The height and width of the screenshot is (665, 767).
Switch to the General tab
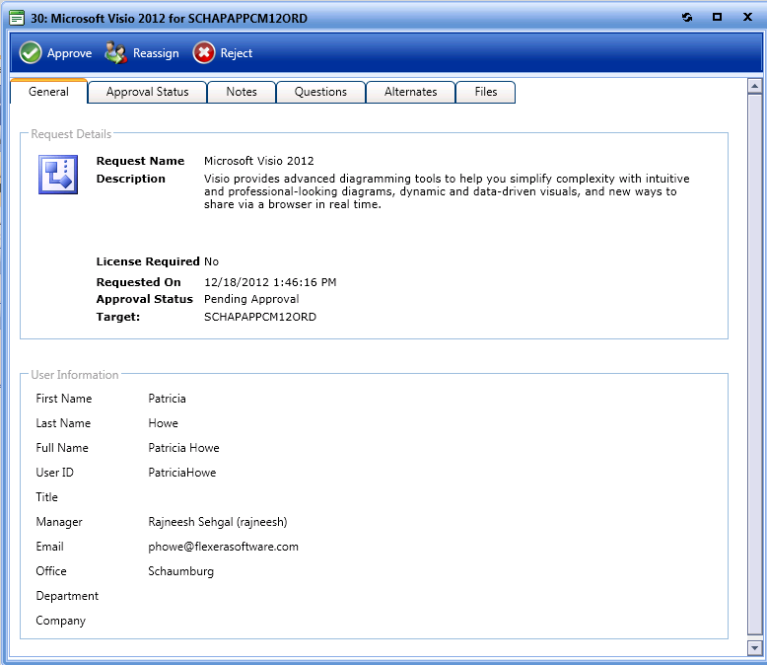pyautogui.click(x=48, y=92)
